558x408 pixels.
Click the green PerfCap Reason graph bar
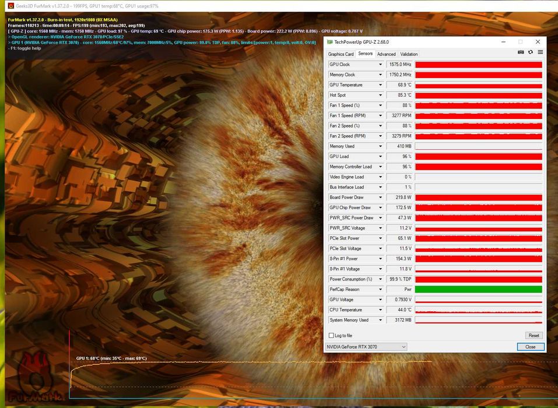[x=478, y=290]
